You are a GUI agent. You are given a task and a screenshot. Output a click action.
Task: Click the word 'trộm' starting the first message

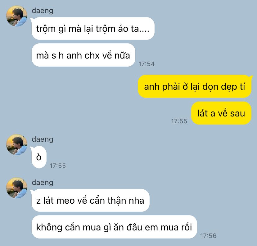pos(46,29)
